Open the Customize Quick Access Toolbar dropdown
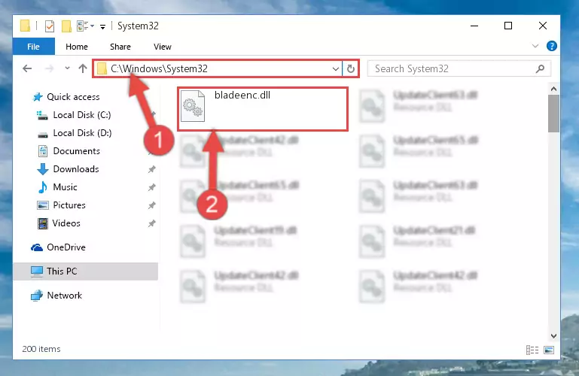The width and height of the screenshot is (579, 376). [102, 26]
